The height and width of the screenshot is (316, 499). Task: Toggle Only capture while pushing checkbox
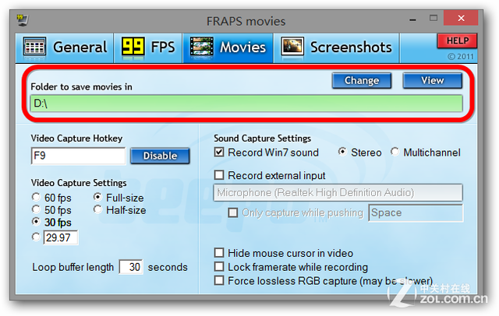click(233, 212)
